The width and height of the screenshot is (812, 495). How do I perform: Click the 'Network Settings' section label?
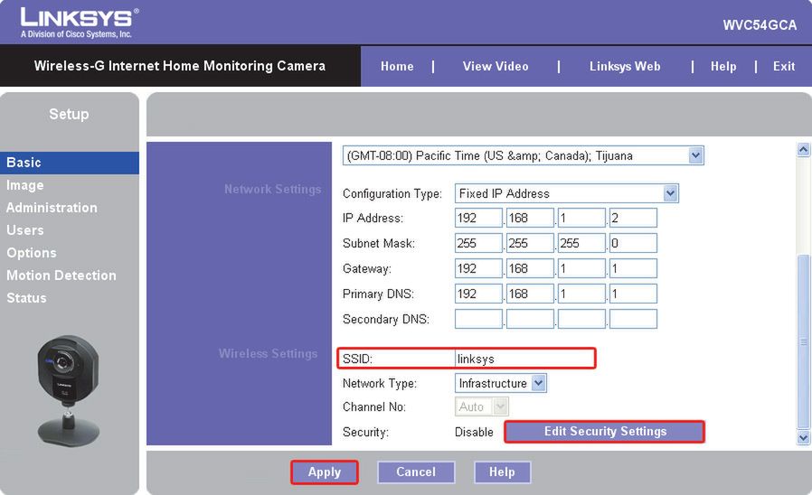(272, 190)
